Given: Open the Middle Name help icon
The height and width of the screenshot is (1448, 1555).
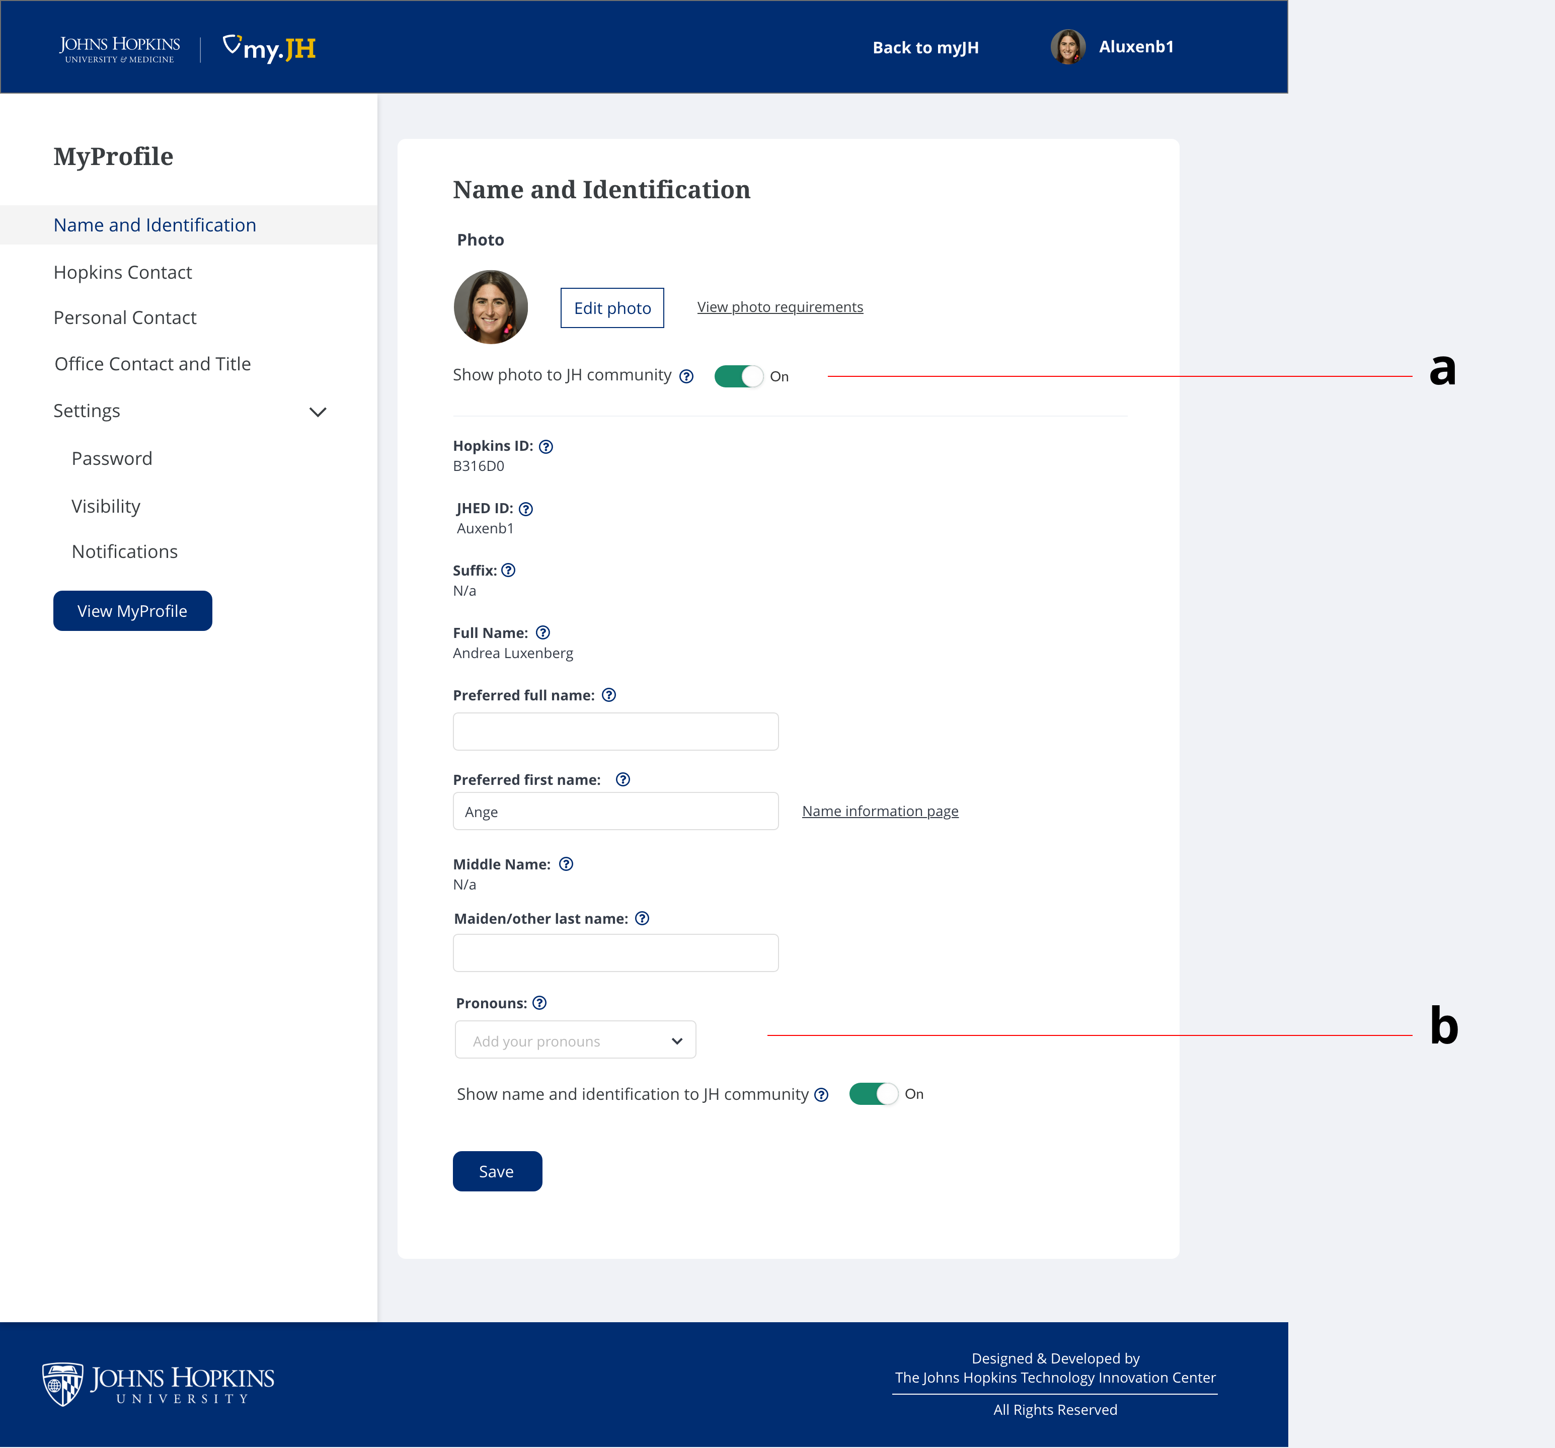Looking at the screenshot, I should [566, 864].
